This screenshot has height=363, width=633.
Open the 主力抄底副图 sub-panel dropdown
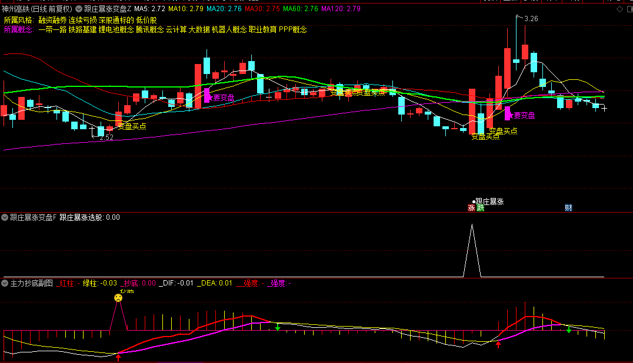click(x=5, y=283)
